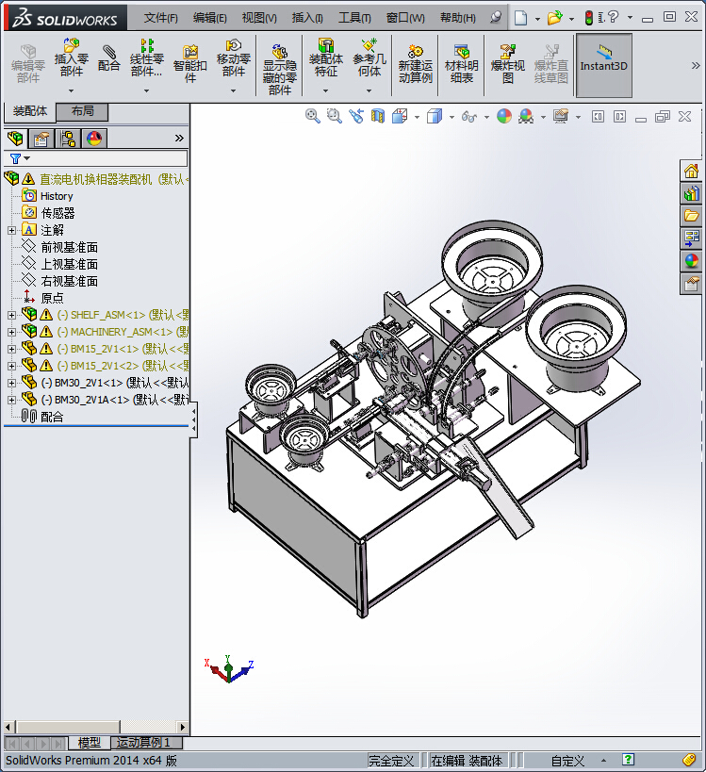Expand the BM30_2V1<1> tree node

point(12,383)
